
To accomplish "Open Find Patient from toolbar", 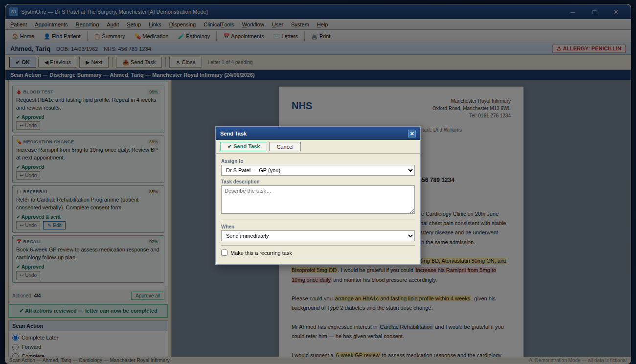I will click(62, 36).
